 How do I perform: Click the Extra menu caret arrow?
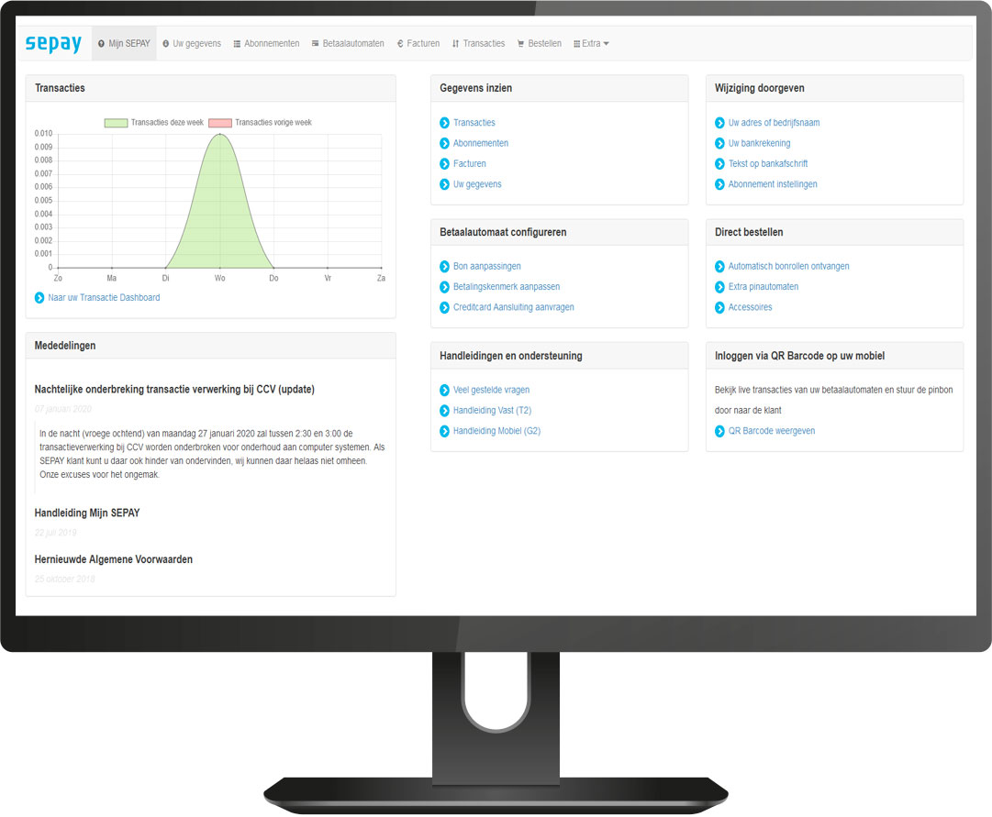(x=606, y=44)
